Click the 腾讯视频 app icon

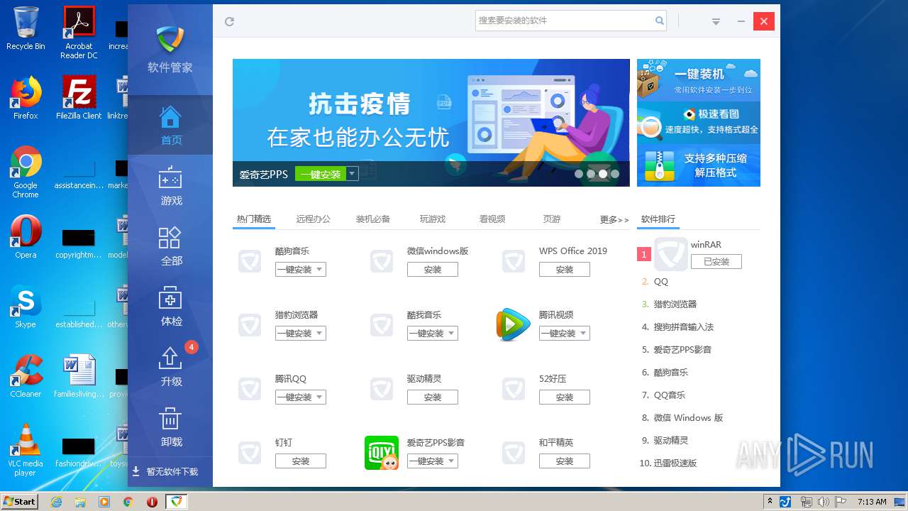[514, 324]
